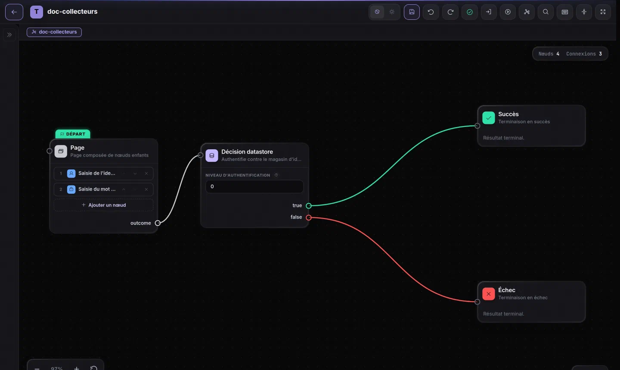The height and width of the screenshot is (370, 620).
Task: Click the node graph layout icon in toolbar
Action: (527, 12)
